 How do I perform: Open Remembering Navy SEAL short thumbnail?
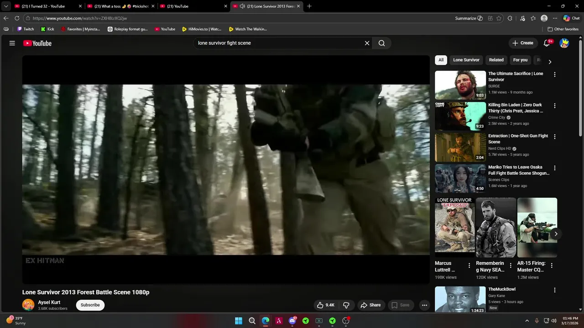point(496,228)
